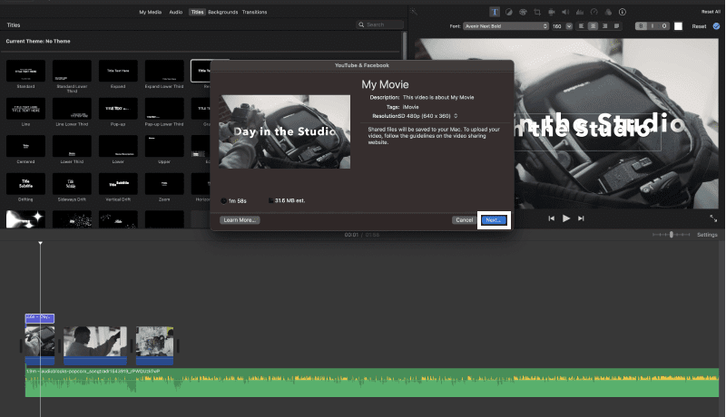
Task: Switch to the Backgrounds tab
Action: [x=222, y=12]
